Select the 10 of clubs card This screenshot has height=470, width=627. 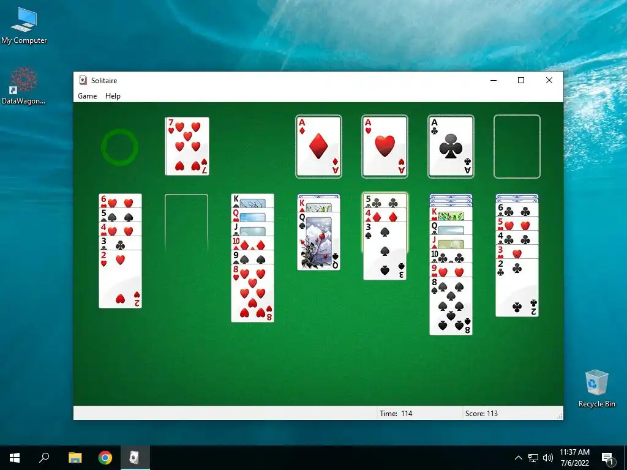click(x=451, y=256)
